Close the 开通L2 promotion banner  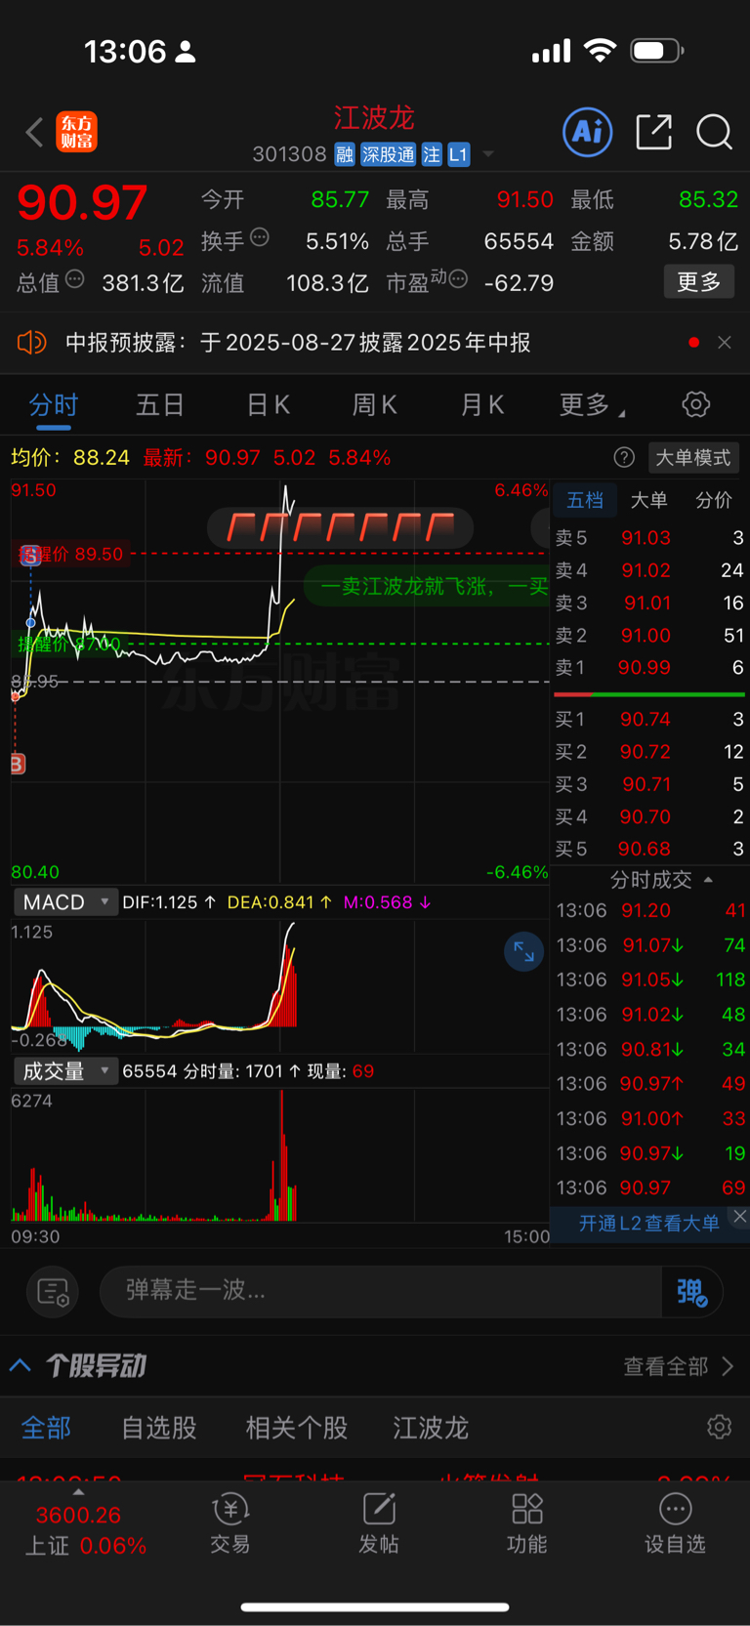739,1217
